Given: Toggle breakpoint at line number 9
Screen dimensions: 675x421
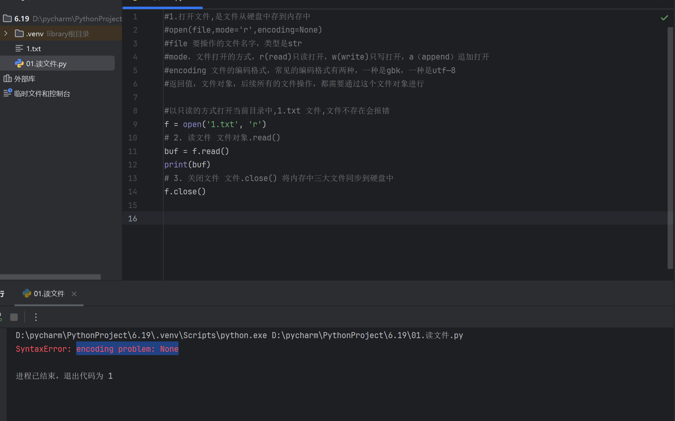Looking at the screenshot, I should [135, 124].
